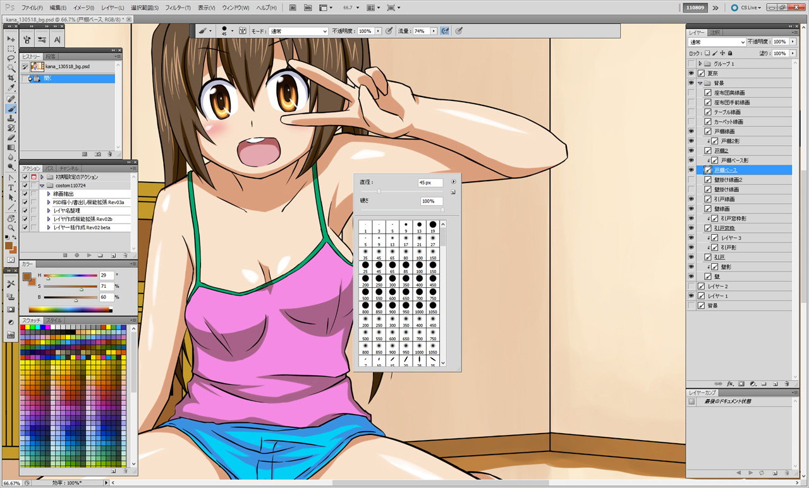Image resolution: width=809 pixels, height=488 pixels.
Task: Click the foreground color swatch in toolbox
Action: click(9, 245)
